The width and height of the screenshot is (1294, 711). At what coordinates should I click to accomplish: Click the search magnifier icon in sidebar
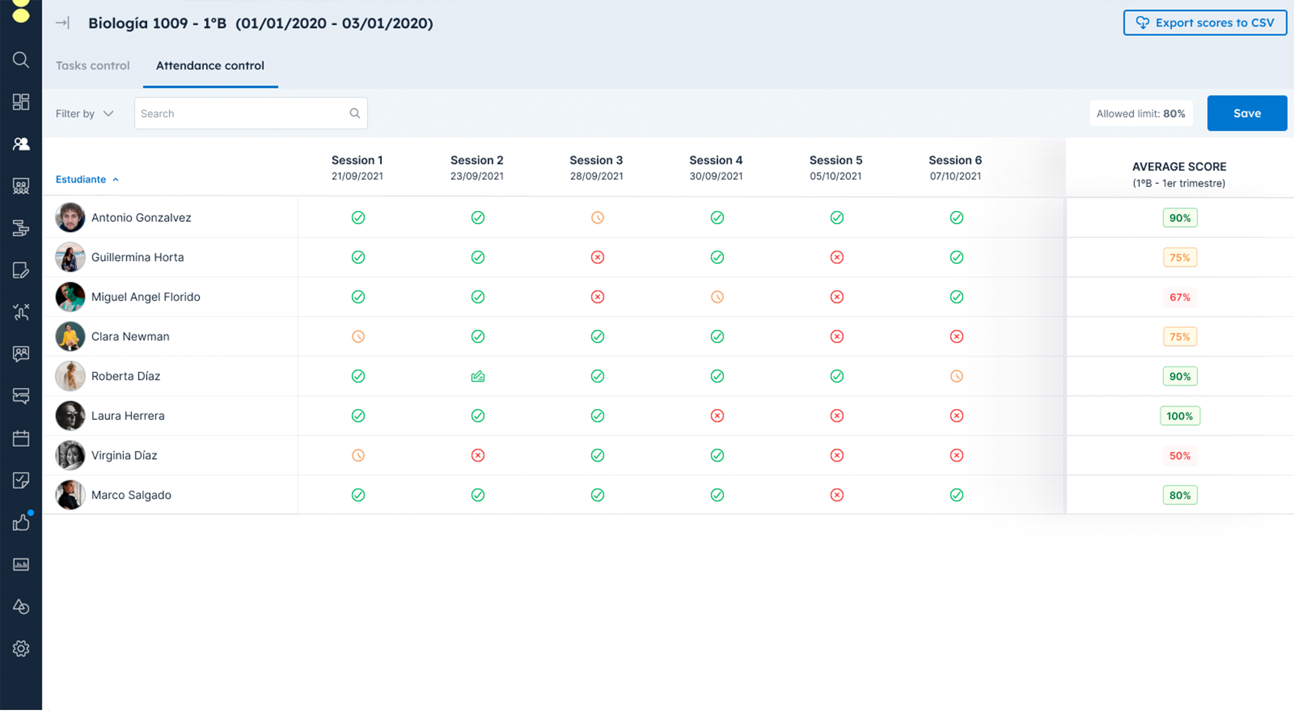click(x=21, y=60)
